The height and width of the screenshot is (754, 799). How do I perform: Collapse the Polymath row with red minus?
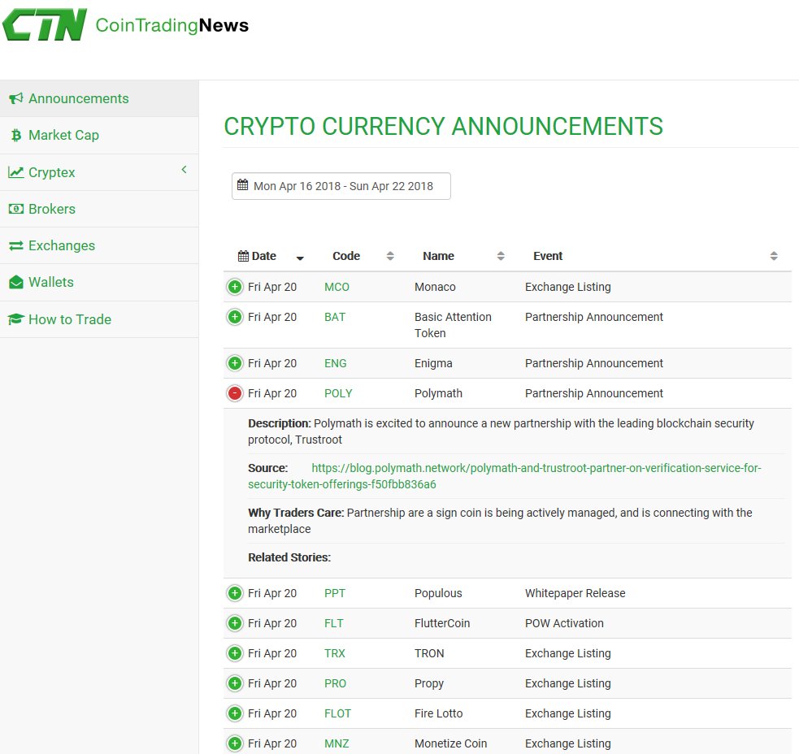pos(235,393)
